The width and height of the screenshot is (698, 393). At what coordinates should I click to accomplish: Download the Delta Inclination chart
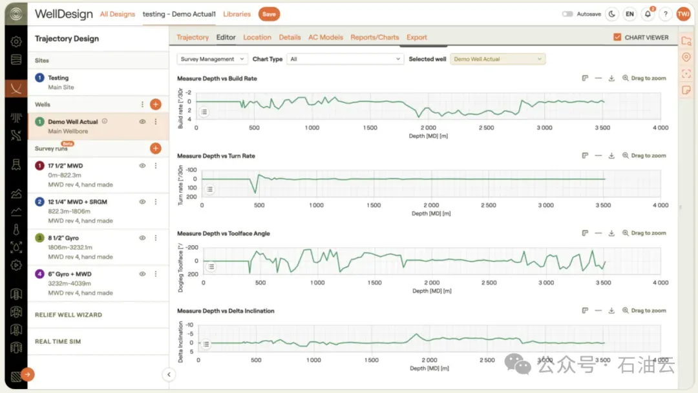click(x=611, y=310)
